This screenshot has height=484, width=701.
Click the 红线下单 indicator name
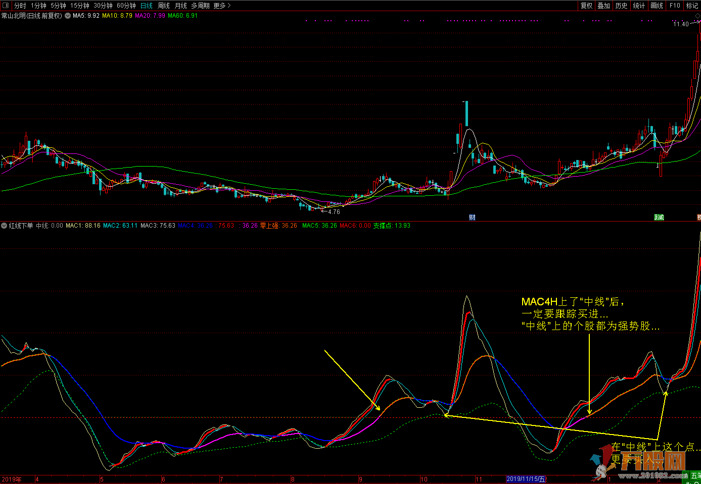click(x=21, y=226)
